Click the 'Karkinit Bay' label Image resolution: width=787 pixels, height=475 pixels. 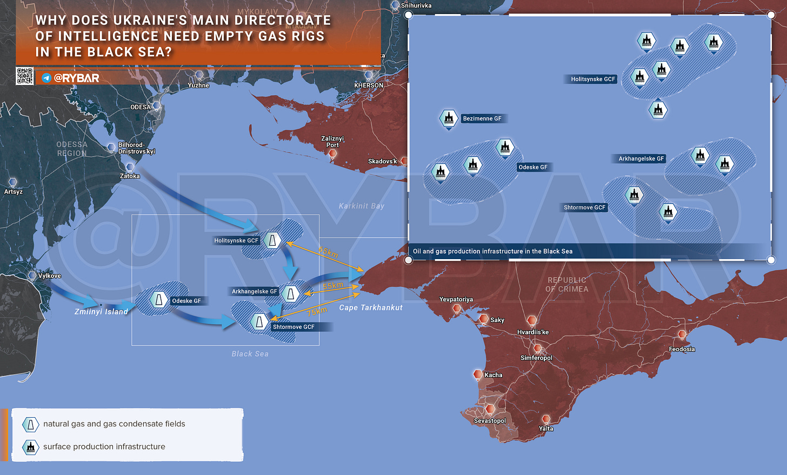(362, 206)
